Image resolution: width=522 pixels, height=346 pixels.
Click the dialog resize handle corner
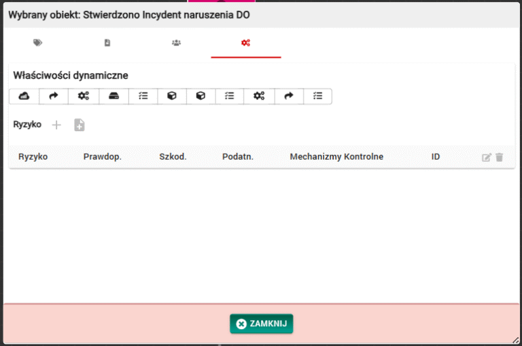point(516,340)
